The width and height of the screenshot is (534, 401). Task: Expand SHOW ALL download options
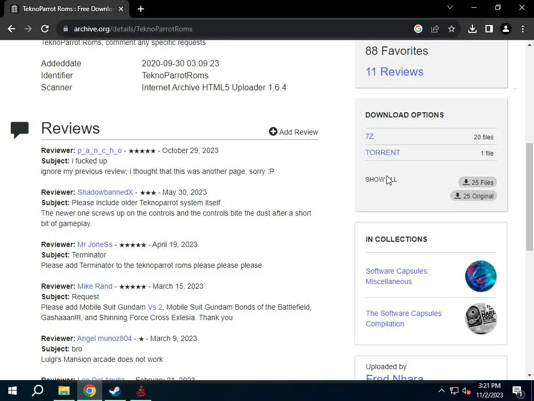pyautogui.click(x=381, y=180)
